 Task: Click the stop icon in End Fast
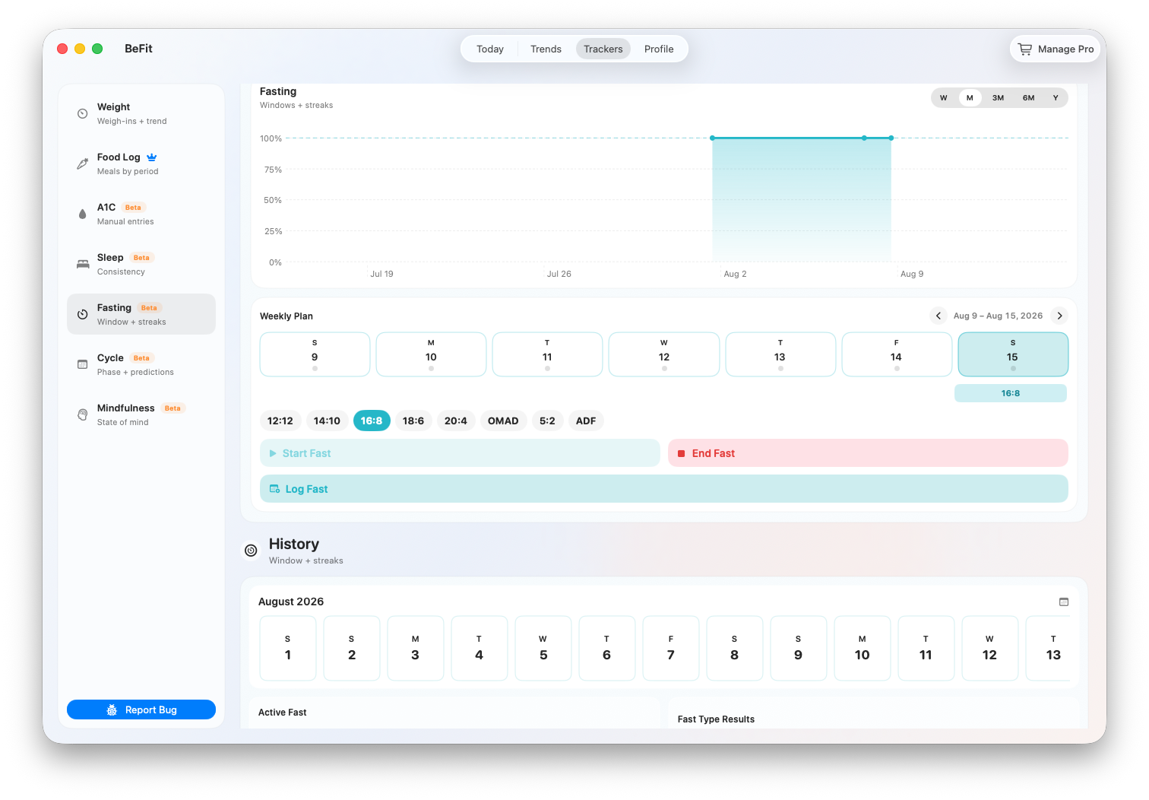[682, 453]
